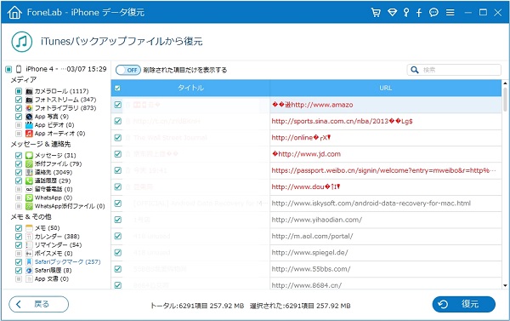Click the green messages icon
Image resolution: width=510 pixels, height=321 pixels.
click(x=29, y=156)
